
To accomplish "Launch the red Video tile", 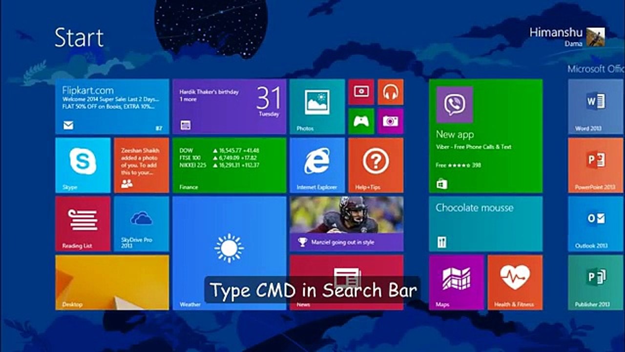I will click(361, 92).
